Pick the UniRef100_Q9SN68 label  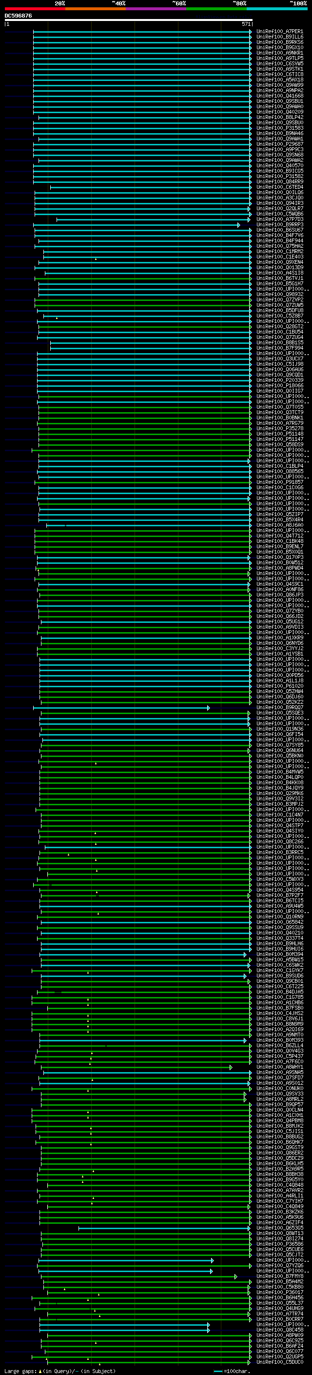[280, 155]
